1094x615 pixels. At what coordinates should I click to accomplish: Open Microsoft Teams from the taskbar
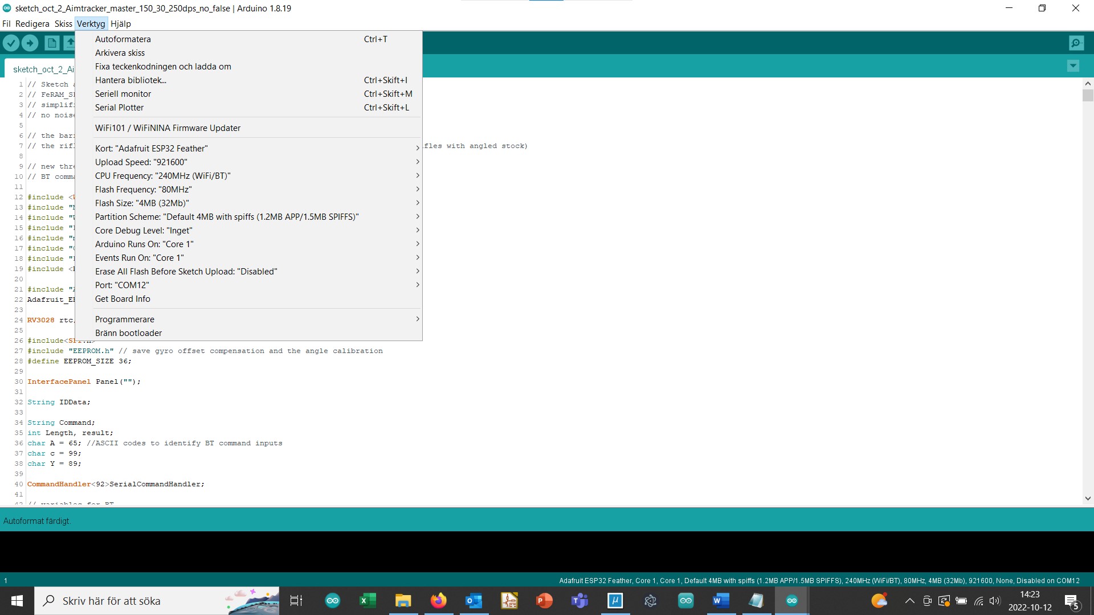point(580,600)
